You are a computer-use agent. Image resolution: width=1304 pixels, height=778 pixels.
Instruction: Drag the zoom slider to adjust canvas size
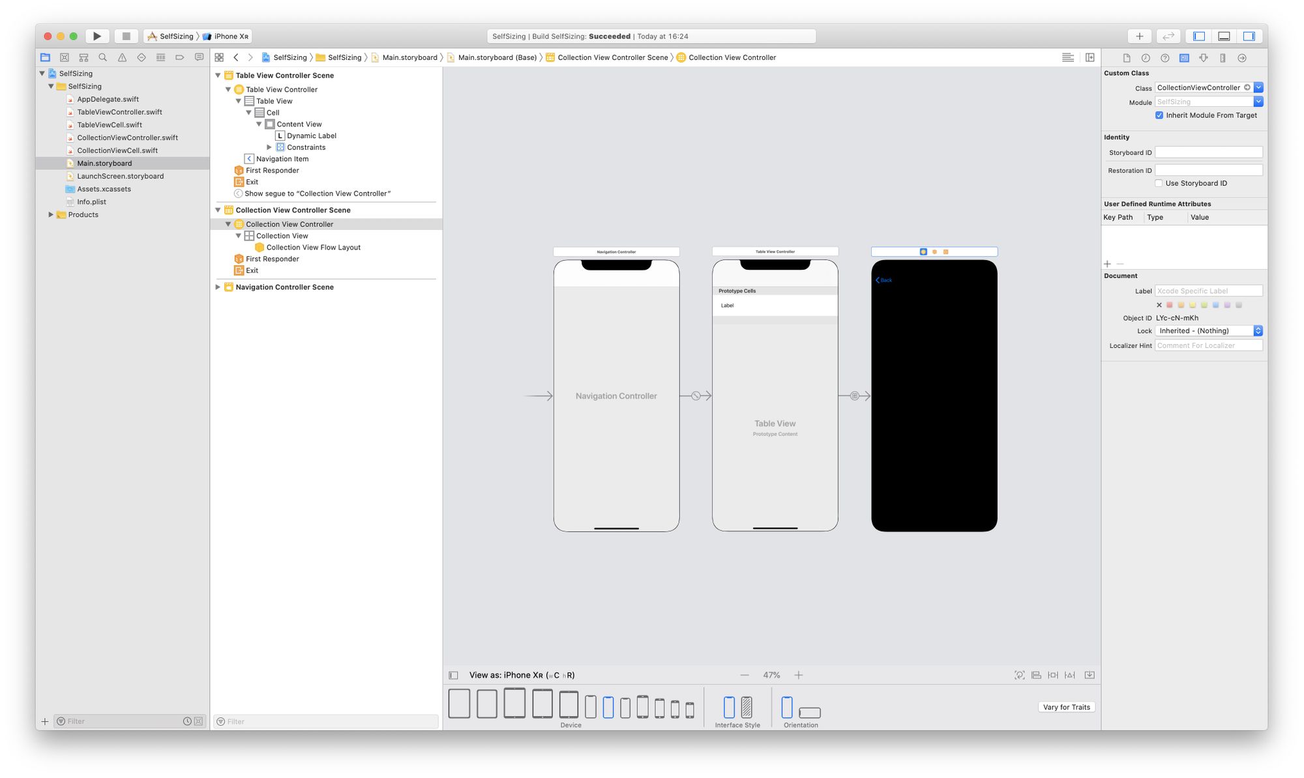[x=772, y=674]
